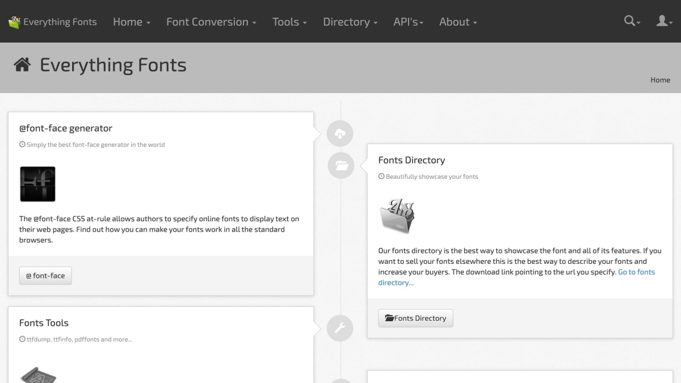Viewport: 681px width, 383px height.
Task: Click the 'Fonts Directory' card heading
Action: coord(411,160)
